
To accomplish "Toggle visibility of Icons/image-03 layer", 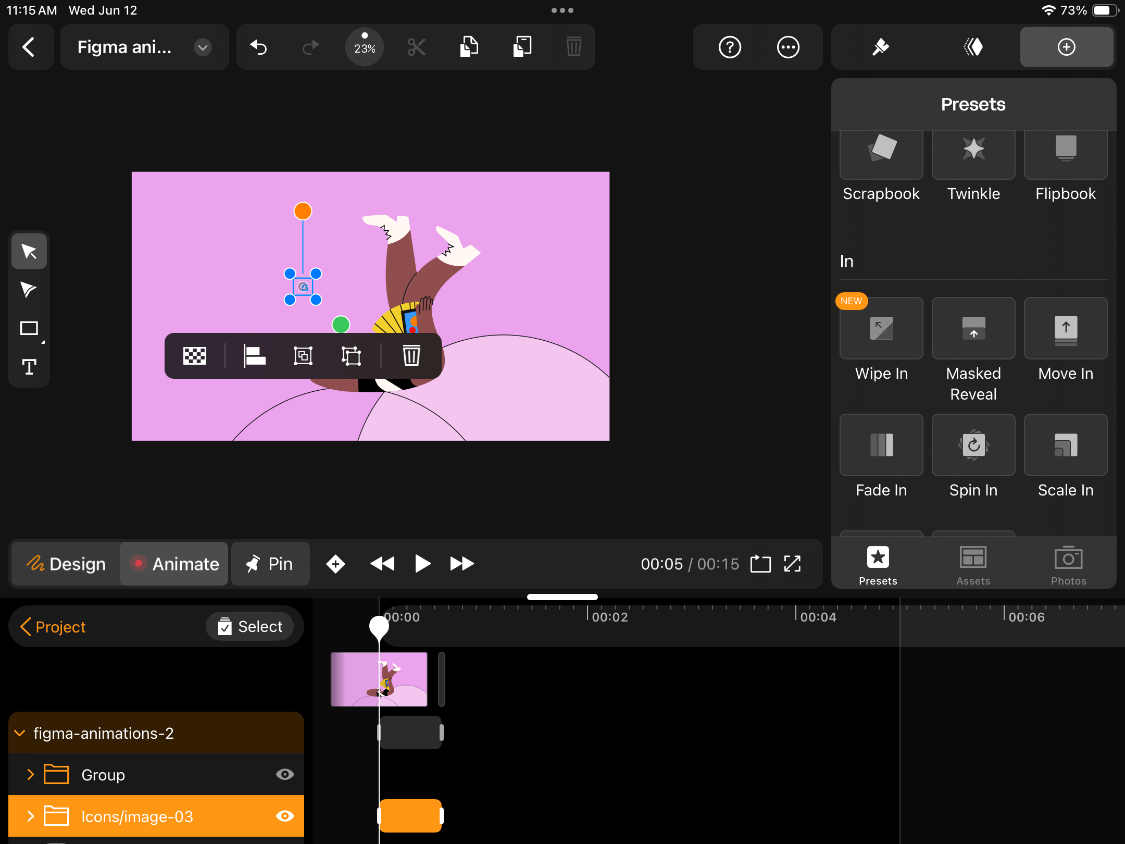I will coord(285,816).
